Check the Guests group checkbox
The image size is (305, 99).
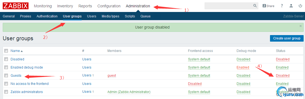click(6, 75)
